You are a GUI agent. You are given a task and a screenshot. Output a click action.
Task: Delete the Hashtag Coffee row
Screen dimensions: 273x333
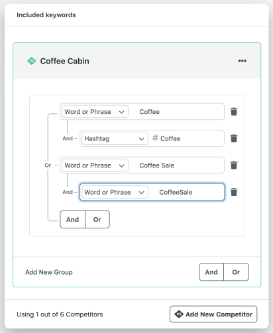234,138
